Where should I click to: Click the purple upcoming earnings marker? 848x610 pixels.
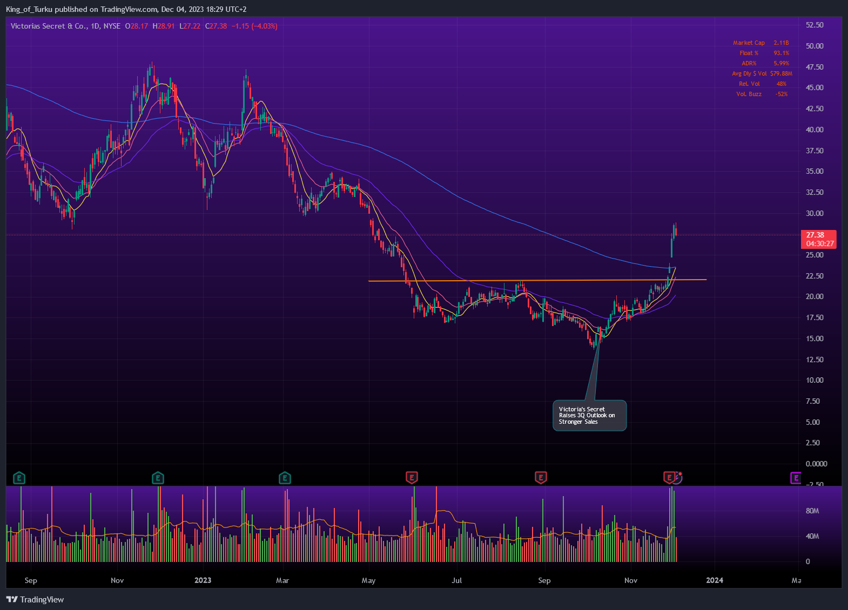796,478
